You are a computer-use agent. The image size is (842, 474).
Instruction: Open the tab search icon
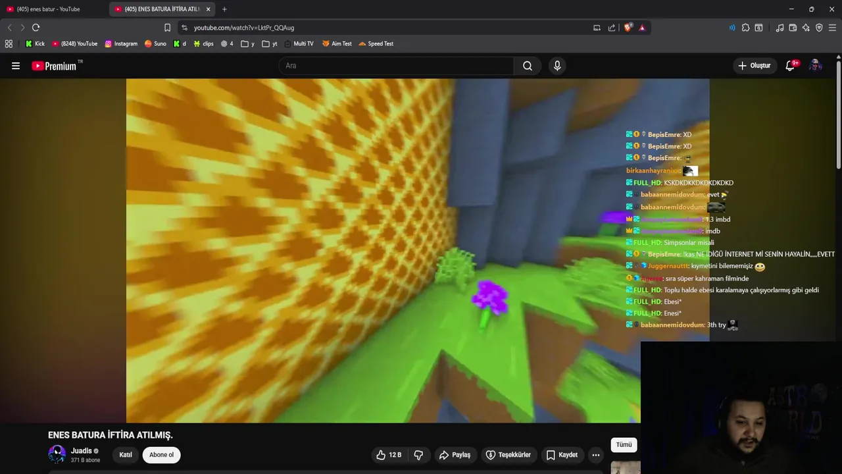[758, 28]
